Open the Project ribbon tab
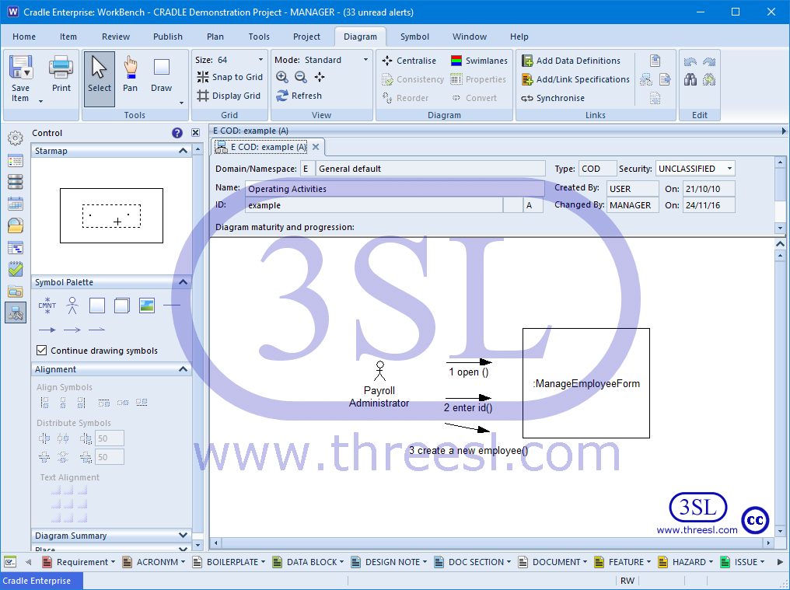This screenshot has width=790, height=590. pyautogui.click(x=307, y=37)
